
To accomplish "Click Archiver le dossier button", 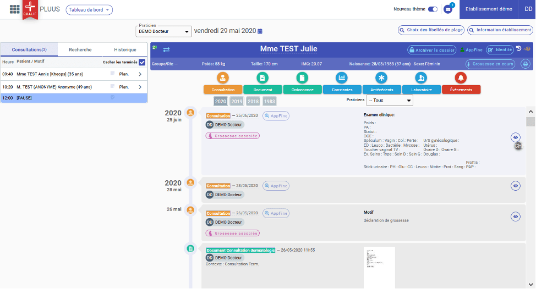I will 431,50.
